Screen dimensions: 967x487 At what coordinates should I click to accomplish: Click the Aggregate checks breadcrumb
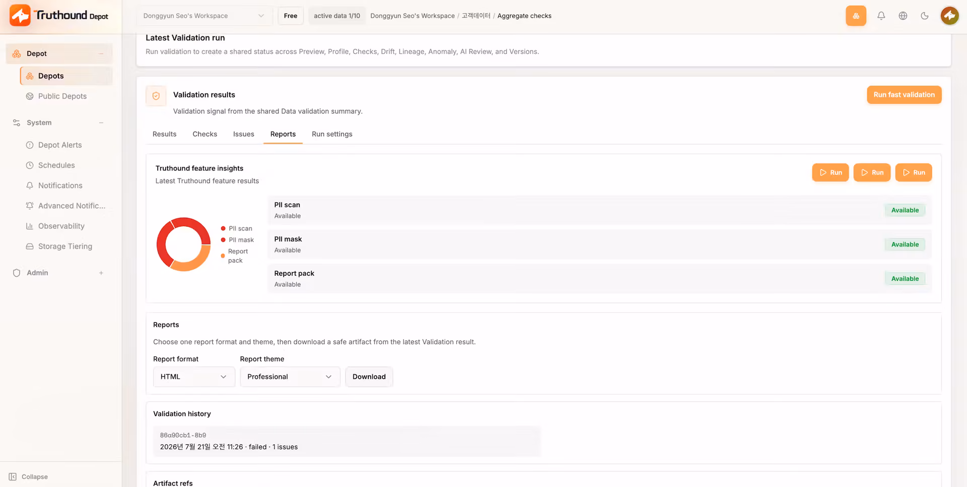coord(524,16)
